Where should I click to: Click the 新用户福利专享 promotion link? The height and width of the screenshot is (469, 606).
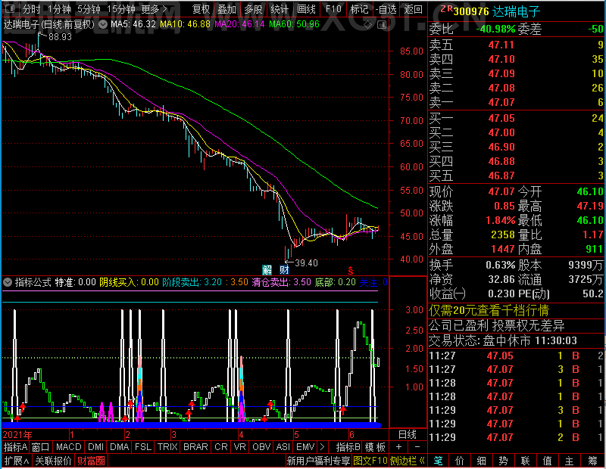click(318, 461)
